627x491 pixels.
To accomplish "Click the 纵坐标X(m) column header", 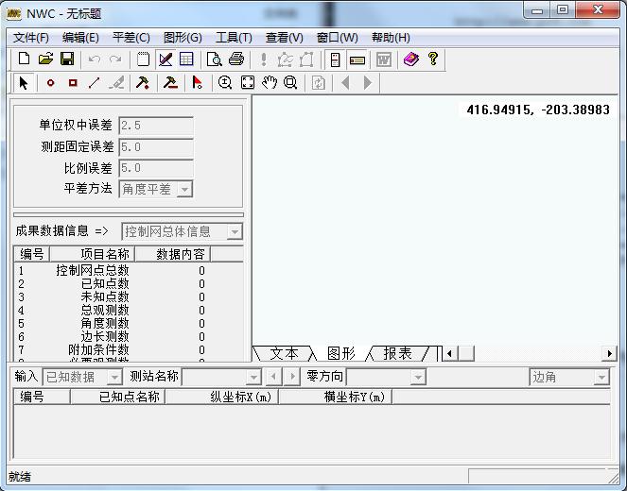I will (x=221, y=397).
